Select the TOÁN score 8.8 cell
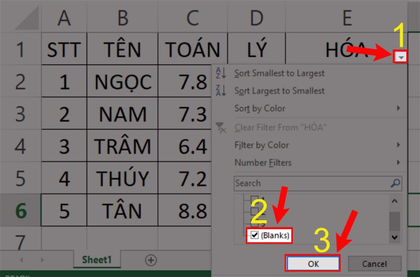Image resolution: width=420 pixels, height=277 pixels. click(x=185, y=210)
